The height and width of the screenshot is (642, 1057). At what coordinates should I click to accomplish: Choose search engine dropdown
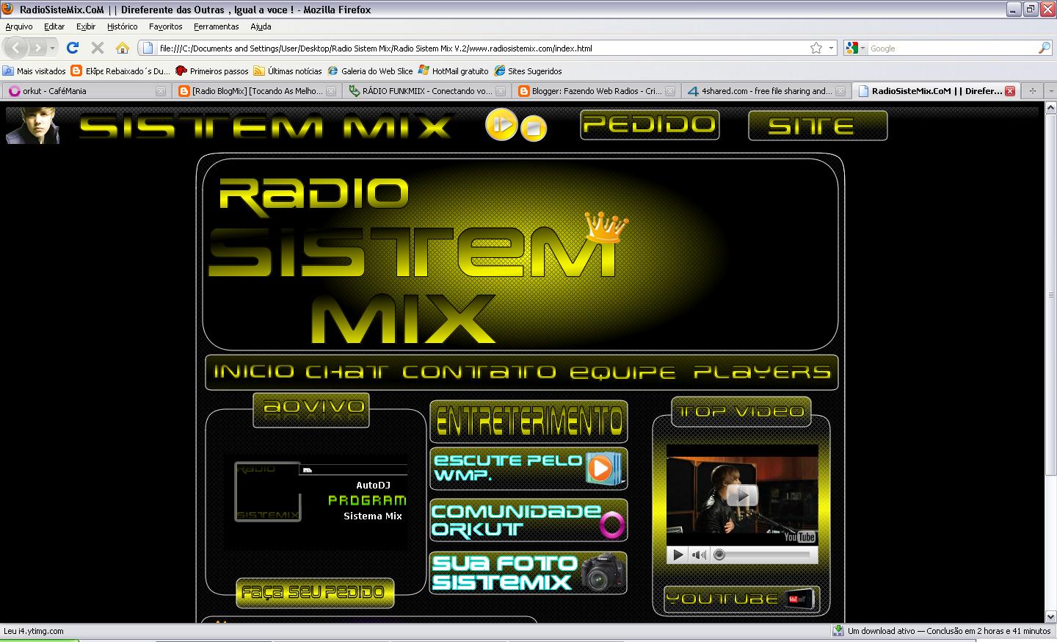[x=854, y=48]
